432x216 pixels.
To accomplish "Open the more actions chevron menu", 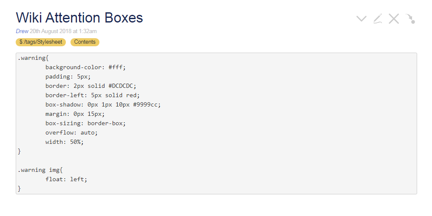I will (361, 19).
